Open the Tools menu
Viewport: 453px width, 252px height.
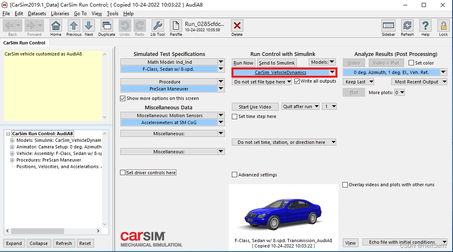pyautogui.click(x=112, y=14)
